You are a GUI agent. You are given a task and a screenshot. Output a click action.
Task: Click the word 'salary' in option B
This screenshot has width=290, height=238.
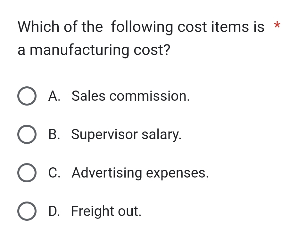pos(162,135)
